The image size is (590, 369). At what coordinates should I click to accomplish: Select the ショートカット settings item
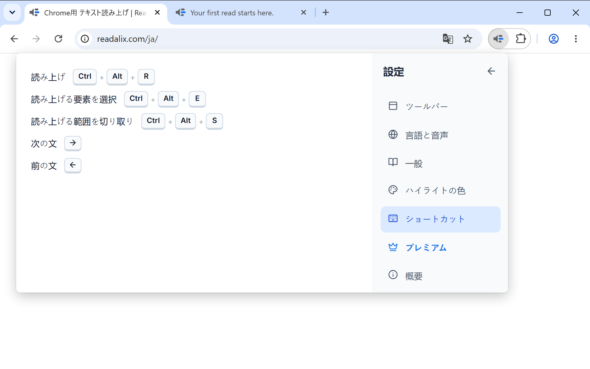[x=440, y=219]
